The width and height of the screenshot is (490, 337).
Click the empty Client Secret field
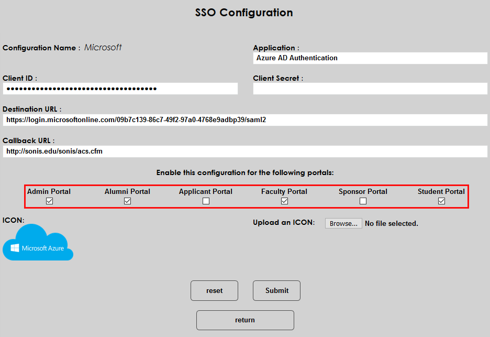coord(370,89)
